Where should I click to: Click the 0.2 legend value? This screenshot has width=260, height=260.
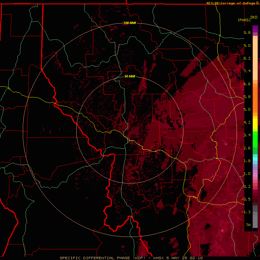pyautogui.click(x=247, y=187)
